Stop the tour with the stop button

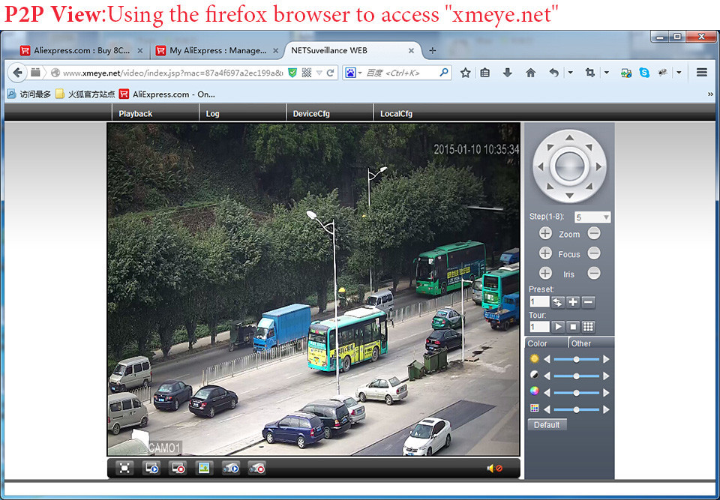coord(573,327)
